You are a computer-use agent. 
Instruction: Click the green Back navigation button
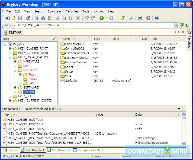tap(101, 18)
